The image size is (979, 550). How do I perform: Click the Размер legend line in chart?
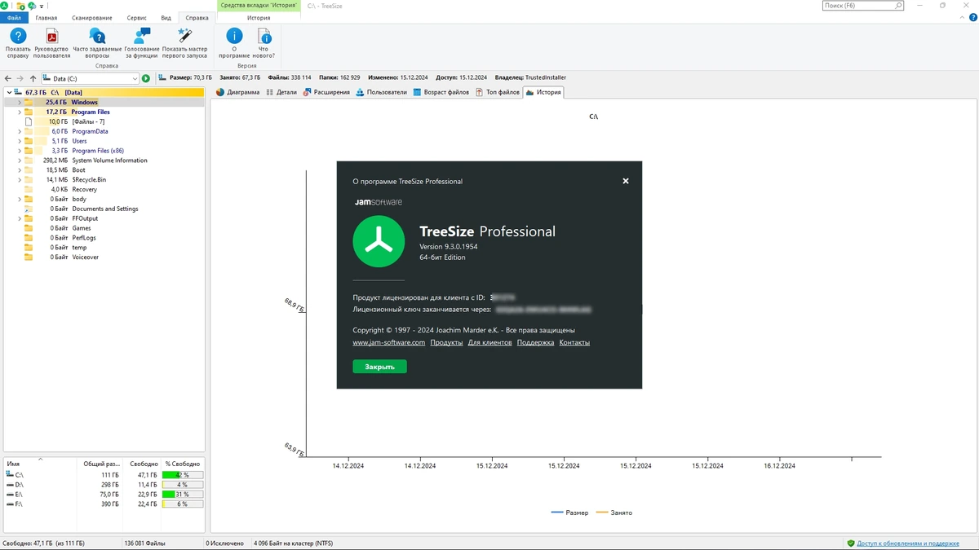pyautogui.click(x=557, y=513)
